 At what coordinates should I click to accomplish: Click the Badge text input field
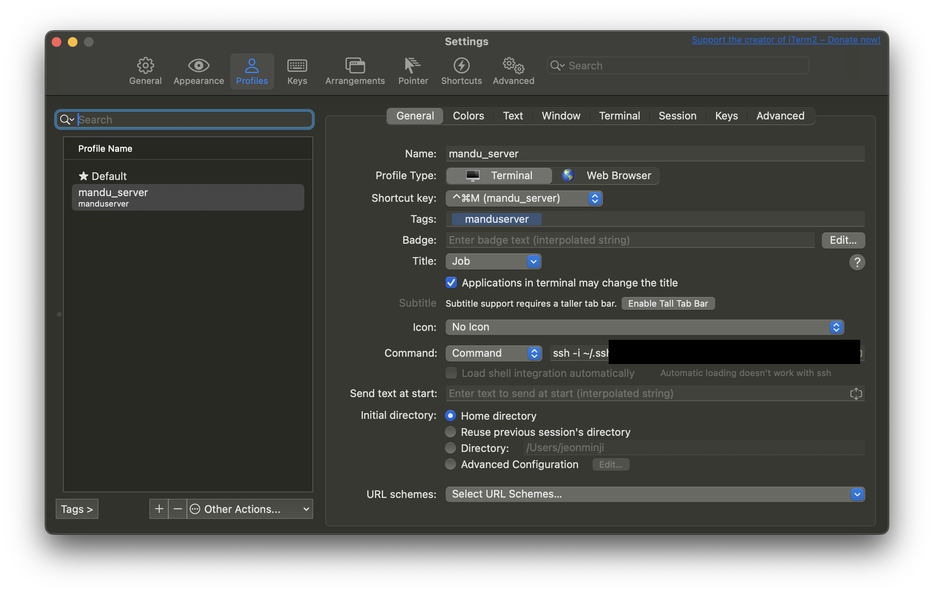pyautogui.click(x=630, y=240)
